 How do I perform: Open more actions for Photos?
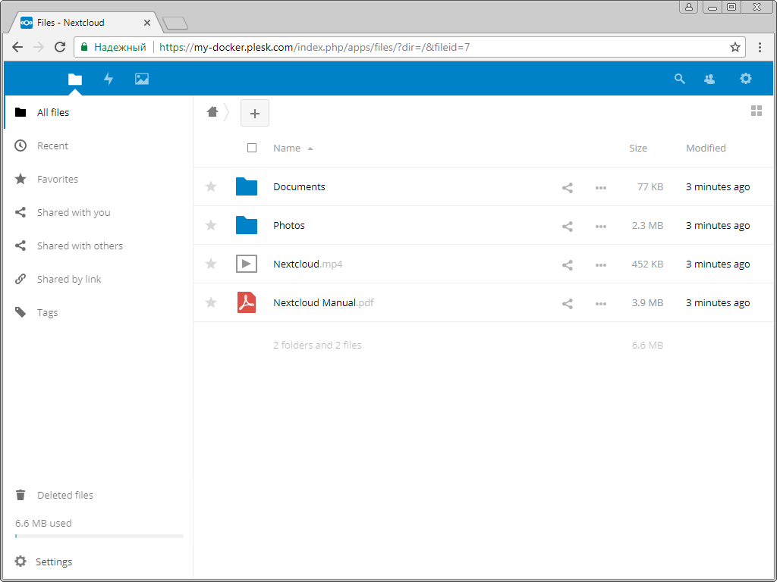click(x=601, y=226)
